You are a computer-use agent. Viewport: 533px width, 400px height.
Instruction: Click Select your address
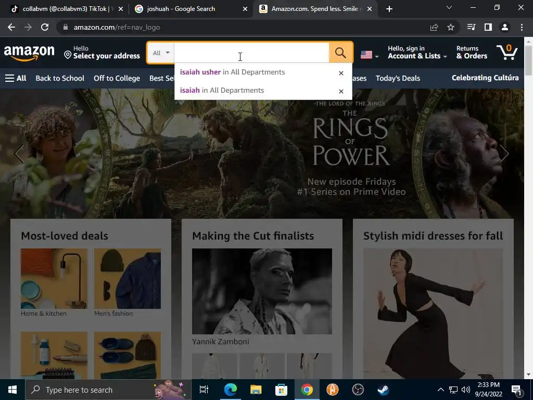[x=102, y=53]
